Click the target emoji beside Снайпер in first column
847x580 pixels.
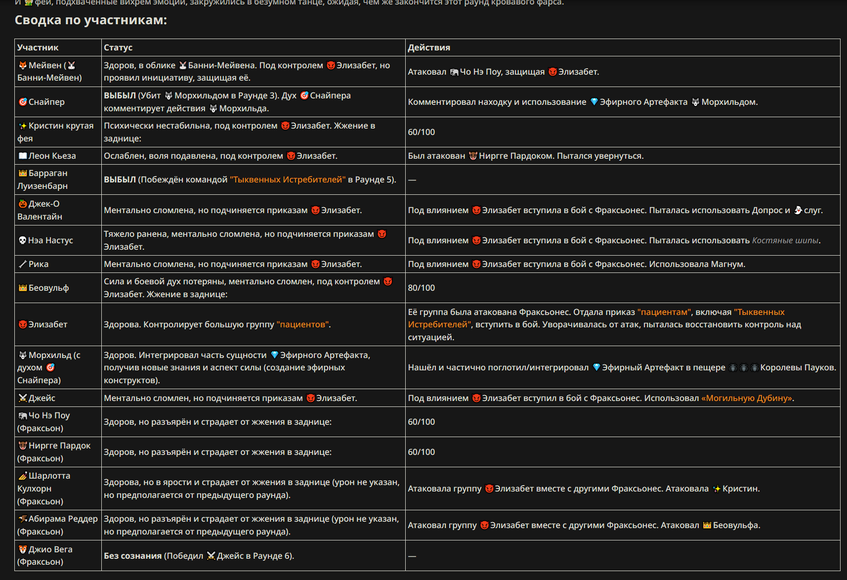[23, 102]
